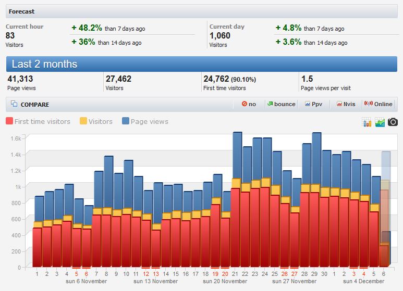Click the Page views legend label
The width and height of the screenshot is (403, 291).
[x=149, y=121]
